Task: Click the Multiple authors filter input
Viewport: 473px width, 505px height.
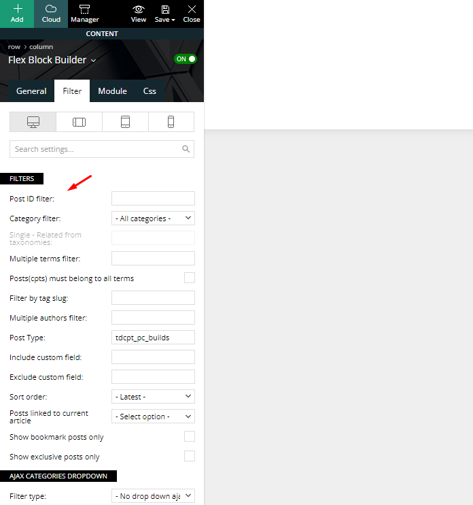Action: point(153,318)
